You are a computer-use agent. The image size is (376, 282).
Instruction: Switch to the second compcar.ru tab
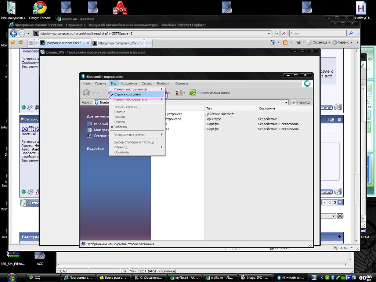(117, 43)
